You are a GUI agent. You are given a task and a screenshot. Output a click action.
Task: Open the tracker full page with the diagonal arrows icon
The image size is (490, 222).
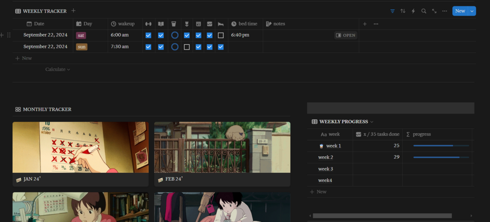click(x=434, y=11)
